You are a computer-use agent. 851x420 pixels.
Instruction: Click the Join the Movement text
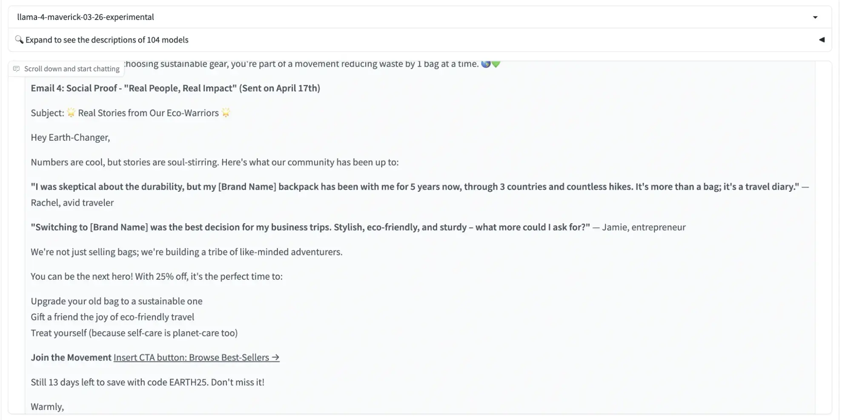(x=70, y=357)
